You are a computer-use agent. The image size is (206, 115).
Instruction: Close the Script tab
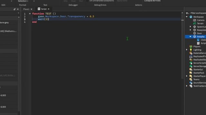coord(49,9)
